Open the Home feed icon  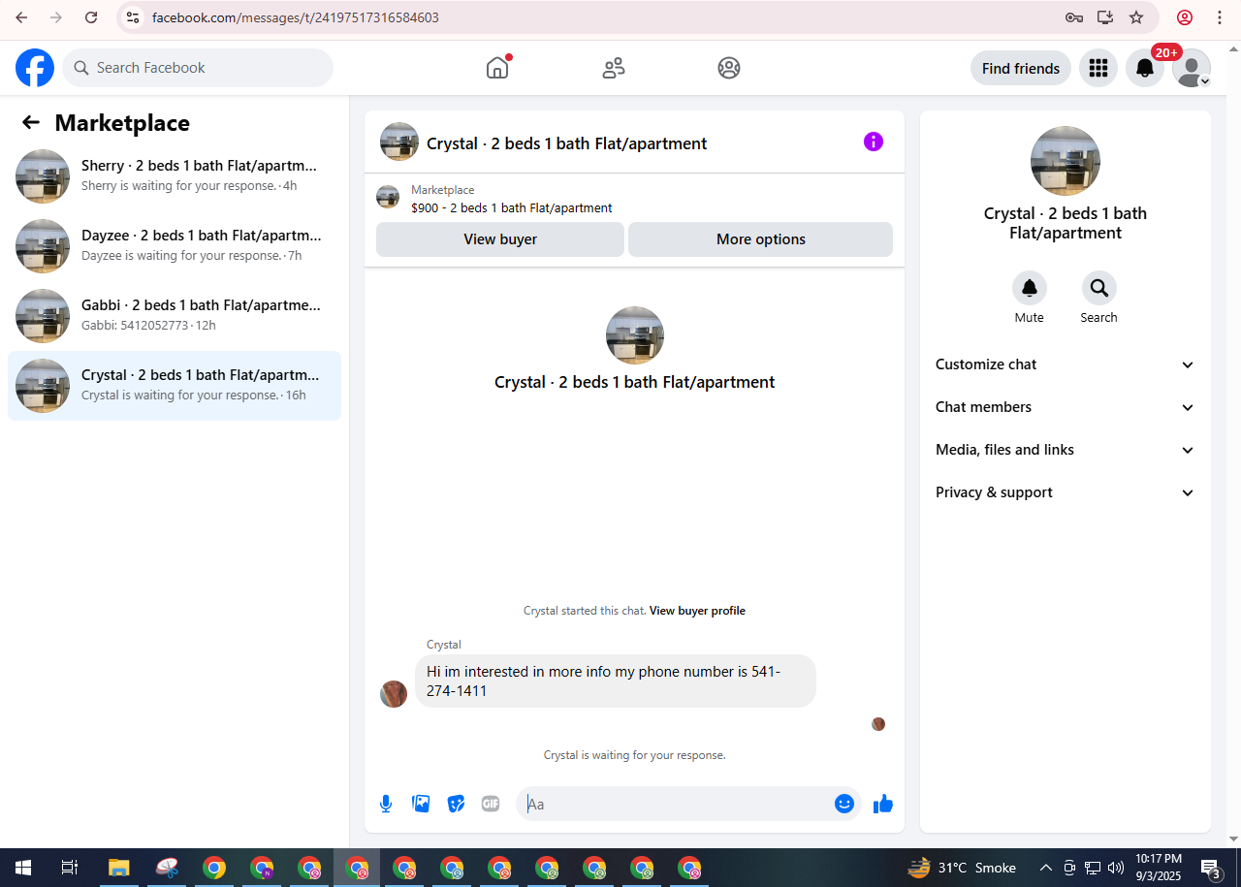pos(497,68)
